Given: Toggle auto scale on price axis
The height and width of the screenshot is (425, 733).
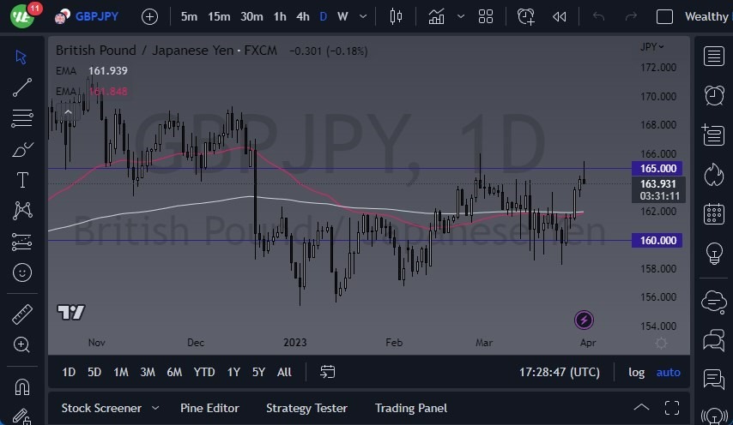Looking at the screenshot, I should 669,372.
